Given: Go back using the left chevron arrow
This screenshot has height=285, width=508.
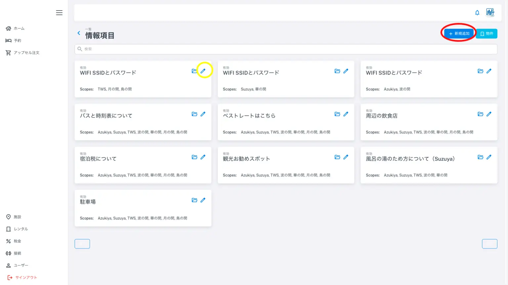Looking at the screenshot, I should tap(79, 33).
